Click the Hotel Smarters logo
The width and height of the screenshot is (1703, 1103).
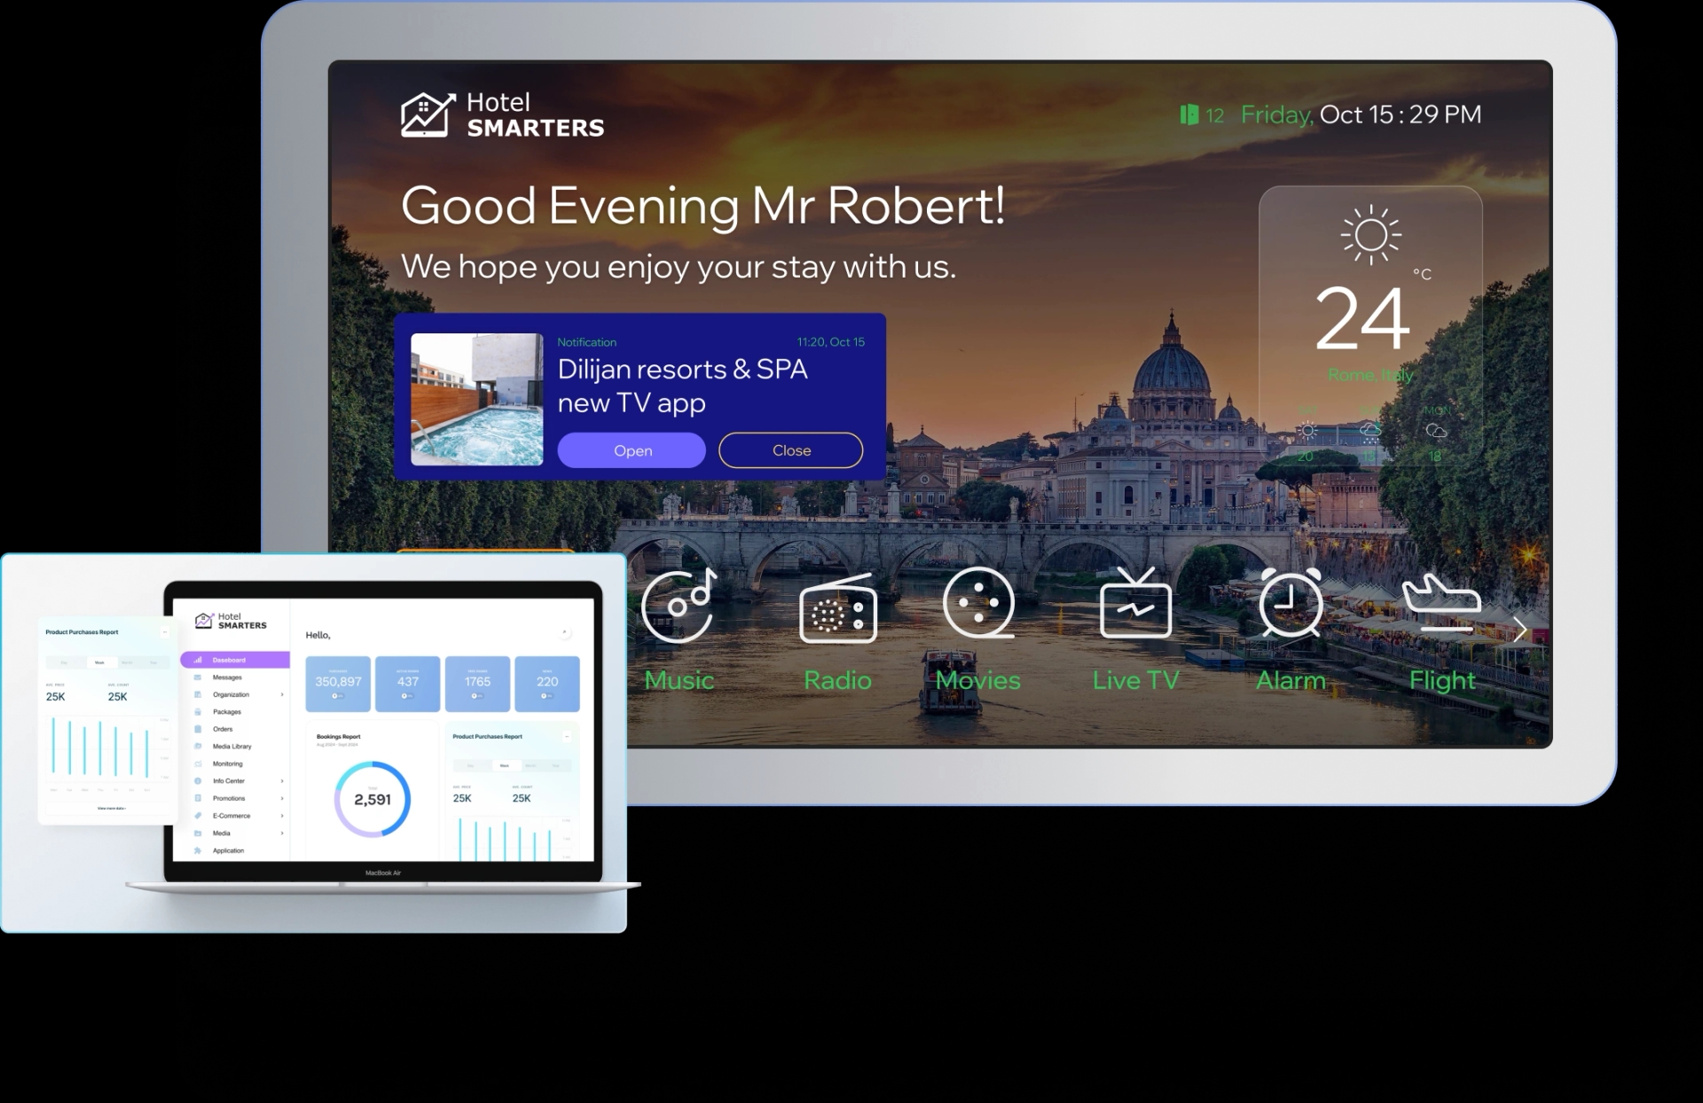[x=503, y=115]
